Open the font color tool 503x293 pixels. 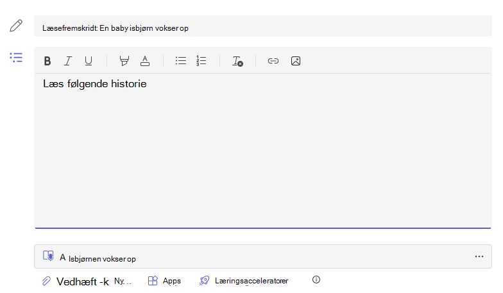click(x=145, y=61)
